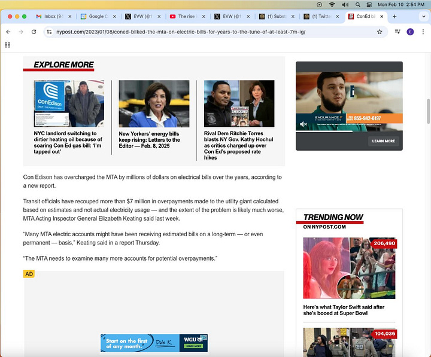This screenshot has height=357, width=431.
Task: Expand the tab search dropdown arrow
Action: (x=424, y=17)
